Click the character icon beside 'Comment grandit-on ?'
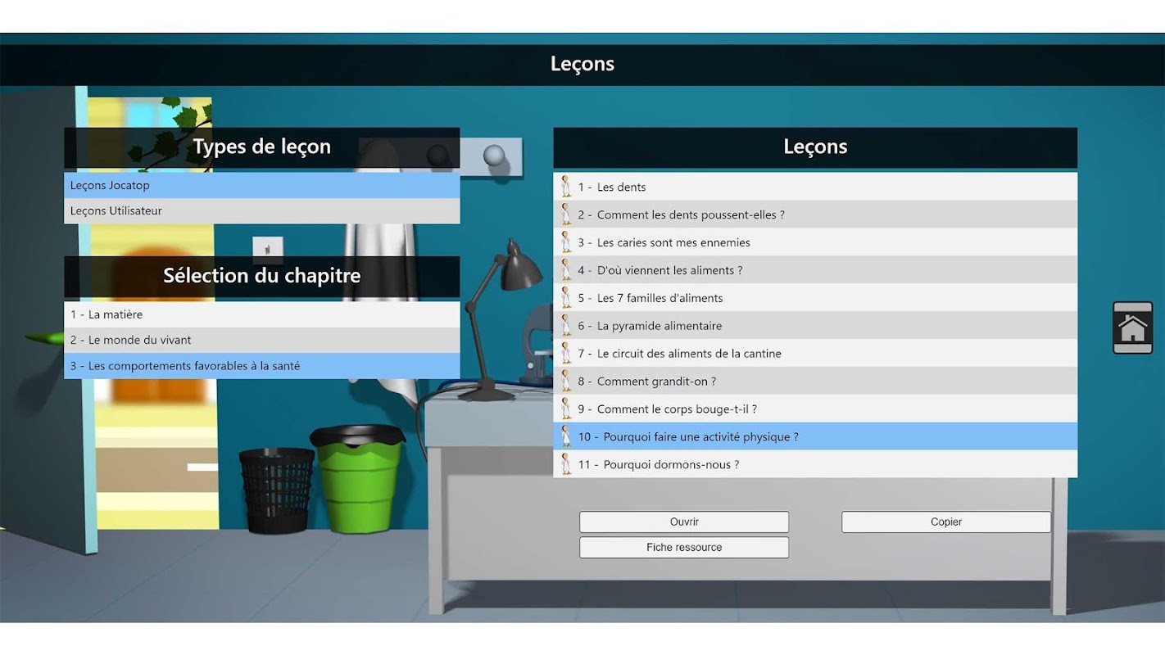The height and width of the screenshot is (655, 1165). [x=565, y=382]
